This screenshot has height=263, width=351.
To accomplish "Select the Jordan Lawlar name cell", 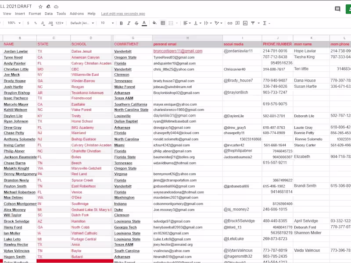I will [x=20, y=51].
